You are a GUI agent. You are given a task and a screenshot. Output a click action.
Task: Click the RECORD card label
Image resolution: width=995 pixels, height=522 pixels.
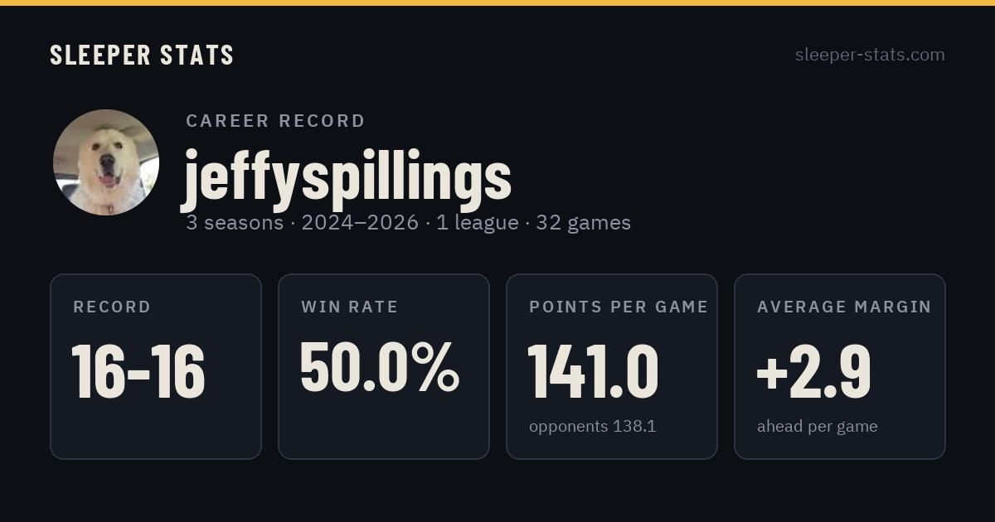coord(112,307)
